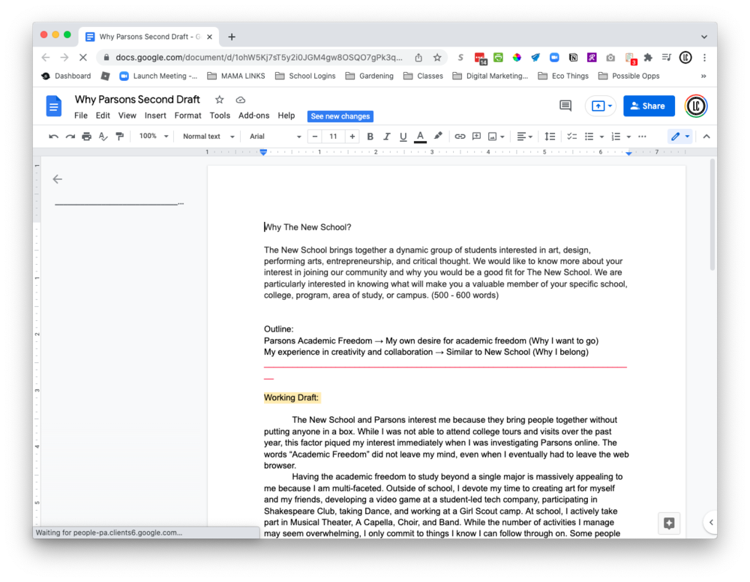750x582 pixels.
Task: Click the Launch Meeting bookmark
Action: point(158,76)
